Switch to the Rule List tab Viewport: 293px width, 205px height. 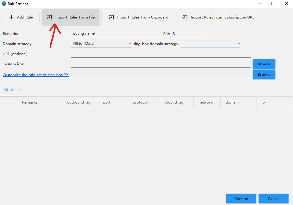coord(13,90)
